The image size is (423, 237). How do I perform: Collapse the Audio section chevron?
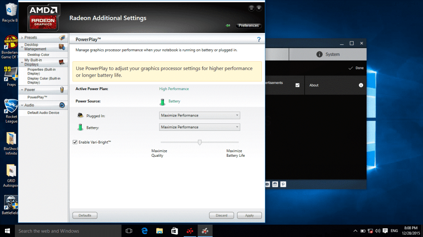click(22, 105)
